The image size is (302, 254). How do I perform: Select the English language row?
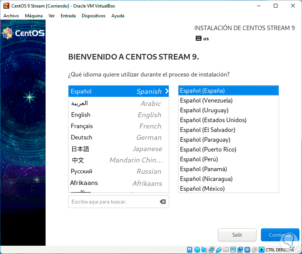click(119, 115)
